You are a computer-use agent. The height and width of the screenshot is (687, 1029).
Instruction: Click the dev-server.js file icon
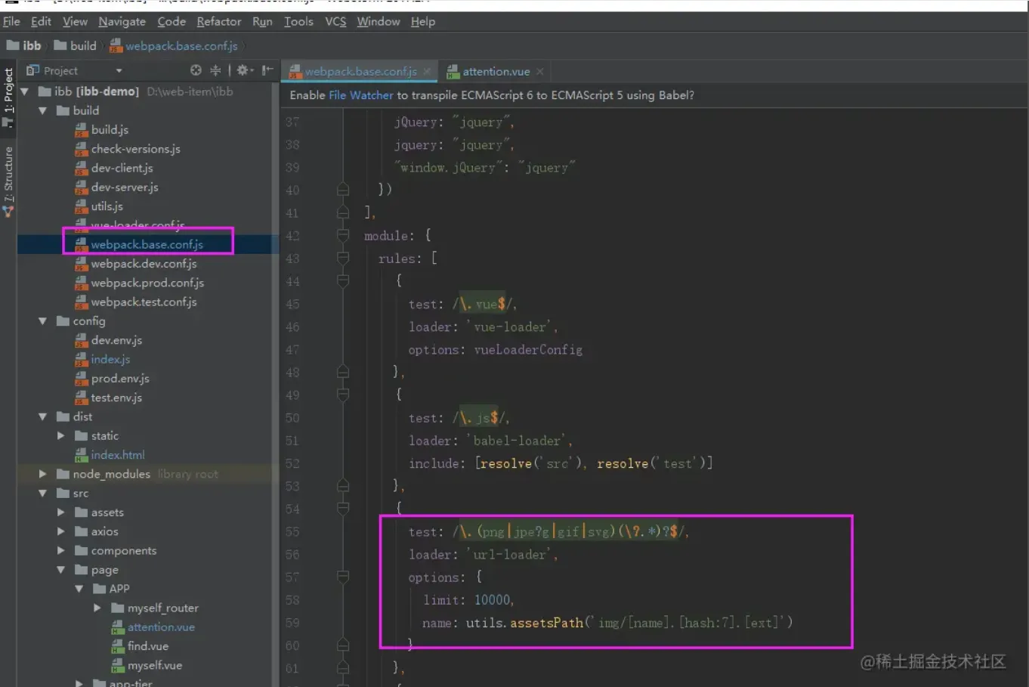(82, 187)
